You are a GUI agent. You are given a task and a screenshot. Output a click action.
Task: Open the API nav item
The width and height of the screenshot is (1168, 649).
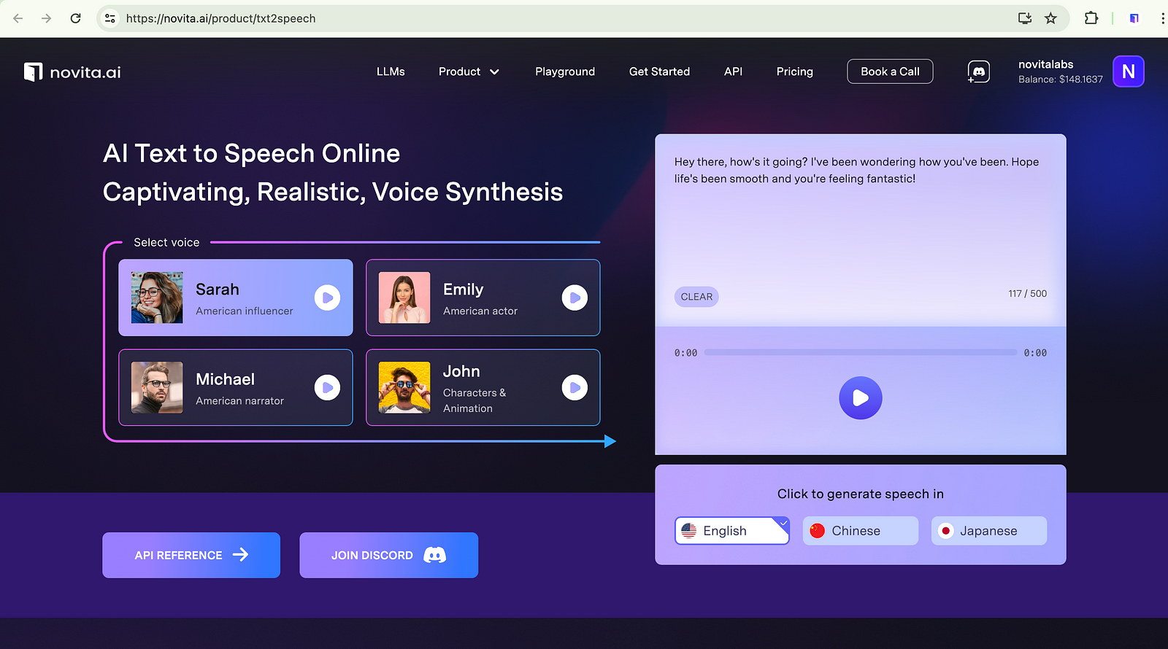coord(733,71)
